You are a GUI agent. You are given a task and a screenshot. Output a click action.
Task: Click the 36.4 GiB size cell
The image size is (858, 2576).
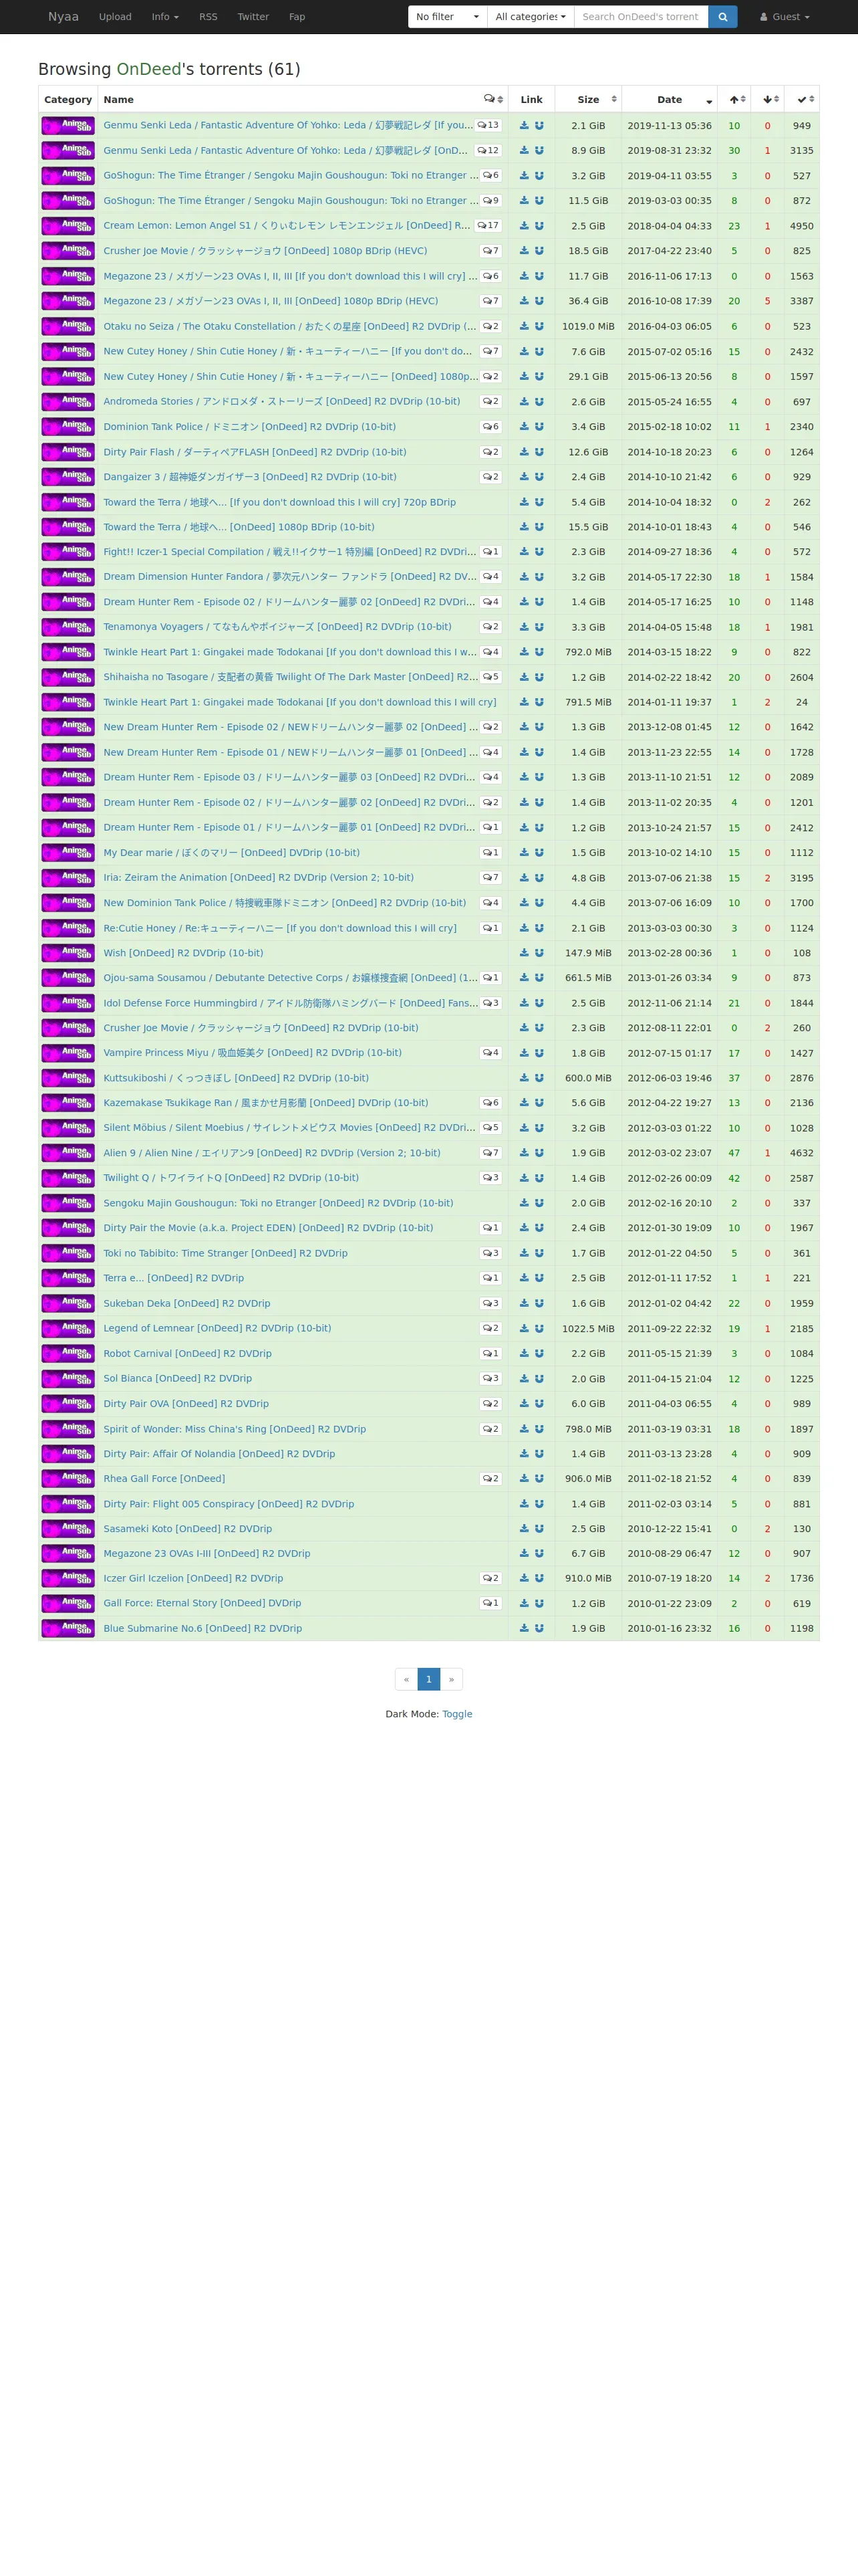(x=588, y=301)
